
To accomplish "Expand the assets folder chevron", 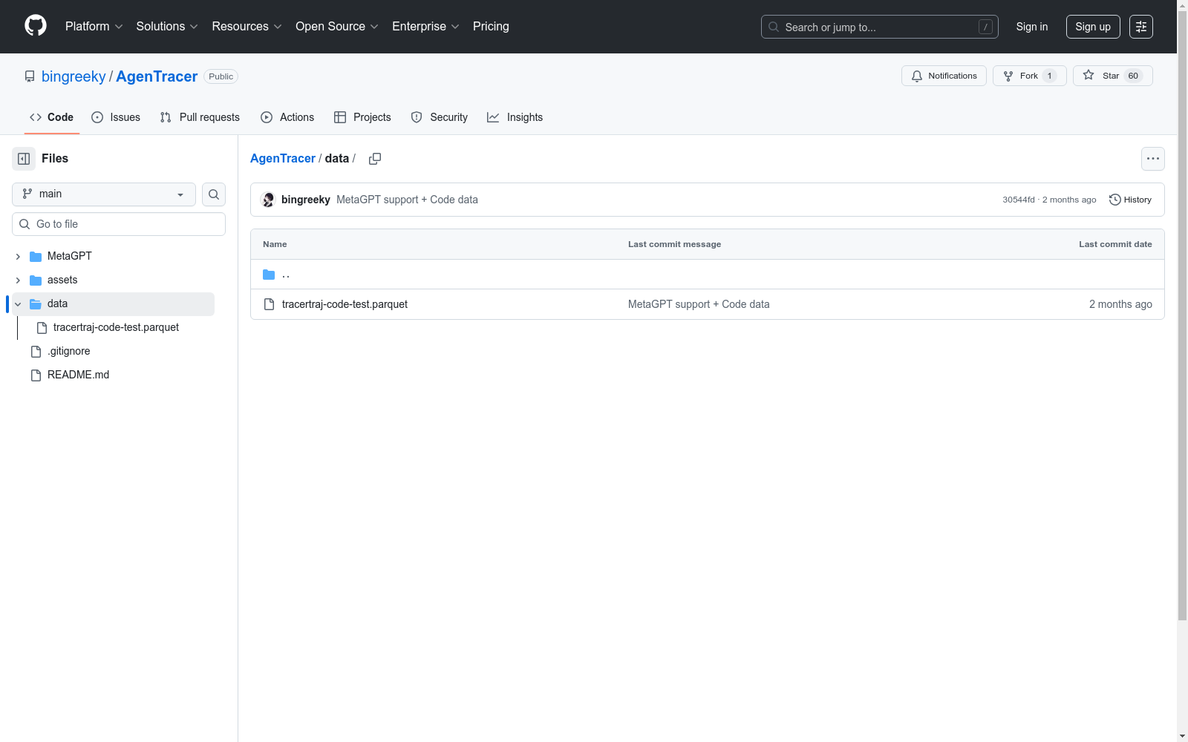I will (x=18, y=280).
